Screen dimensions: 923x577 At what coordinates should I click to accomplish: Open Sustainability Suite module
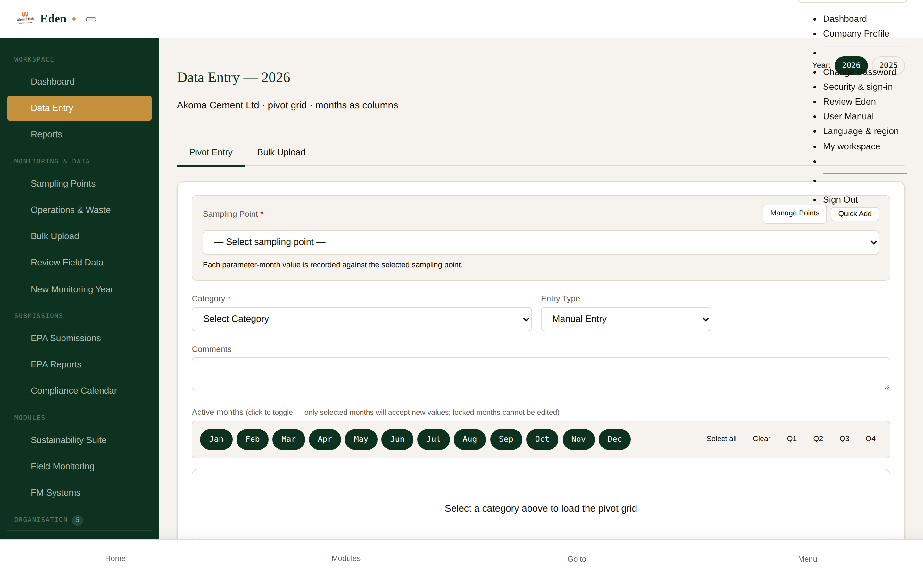click(79, 440)
